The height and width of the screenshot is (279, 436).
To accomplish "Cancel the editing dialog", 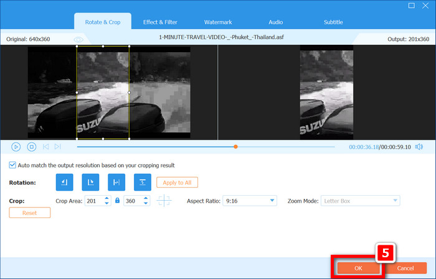I will (x=405, y=268).
